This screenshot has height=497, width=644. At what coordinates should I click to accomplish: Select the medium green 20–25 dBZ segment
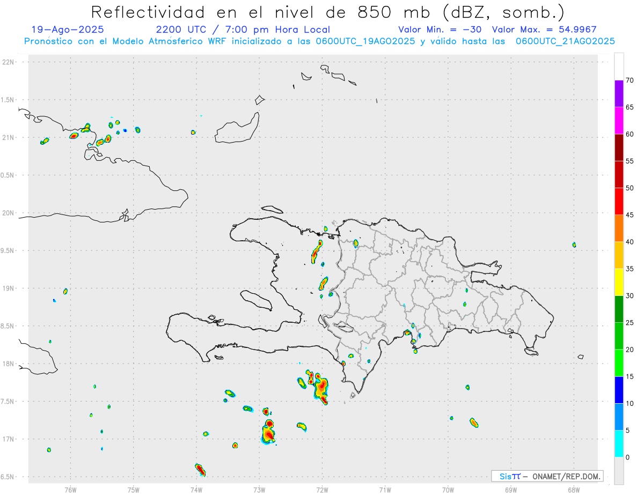(619, 336)
